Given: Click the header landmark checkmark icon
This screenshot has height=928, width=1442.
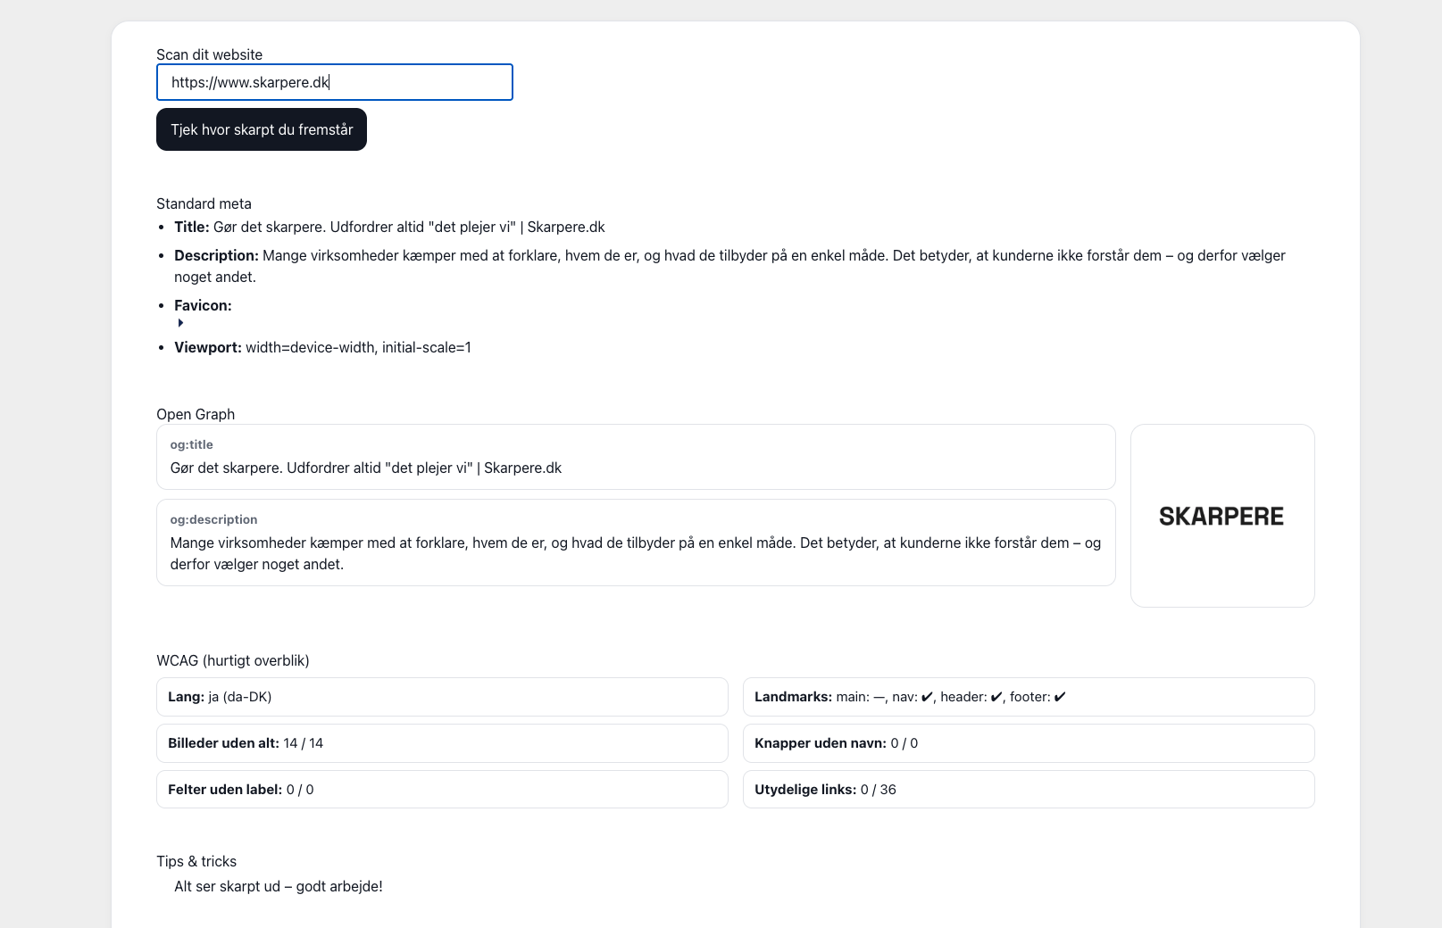Looking at the screenshot, I should [996, 697].
